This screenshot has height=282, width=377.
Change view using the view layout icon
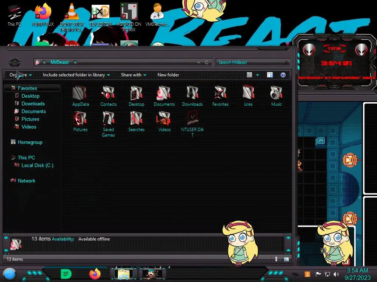[x=249, y=75]
